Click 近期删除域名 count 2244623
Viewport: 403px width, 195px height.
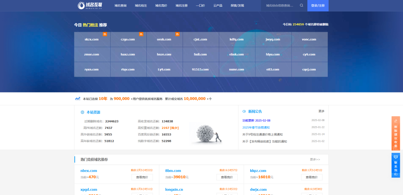click(x=112, y=121)
